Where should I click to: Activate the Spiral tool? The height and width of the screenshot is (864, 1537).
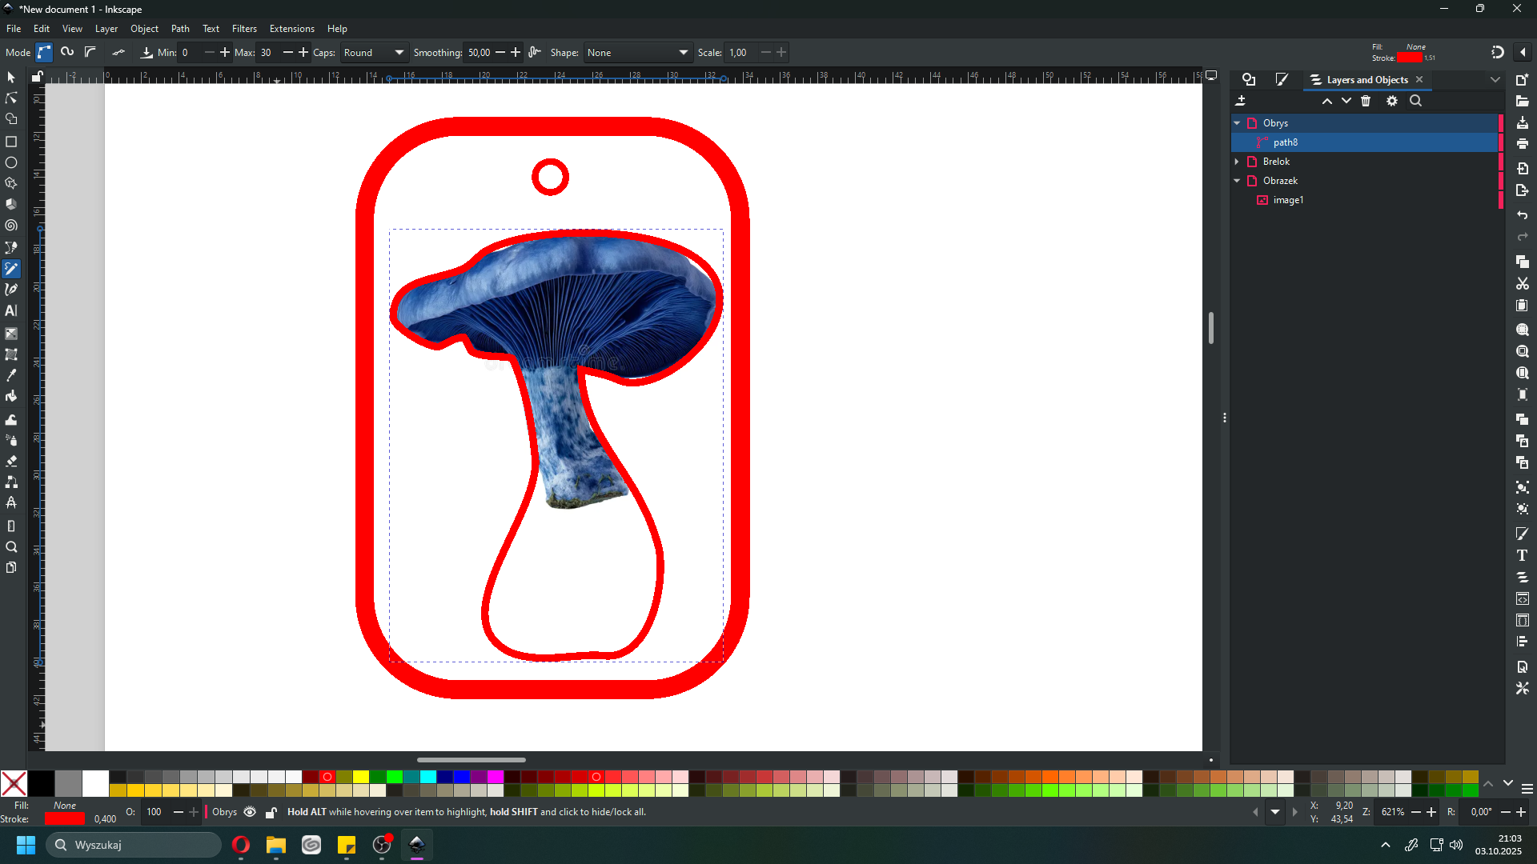[x=11, y=226]
